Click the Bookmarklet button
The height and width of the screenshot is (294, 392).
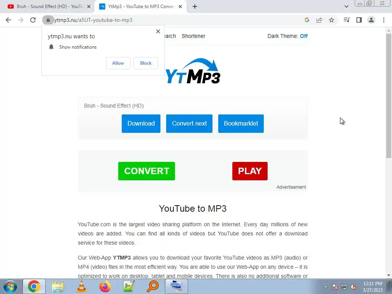[241, 124]
